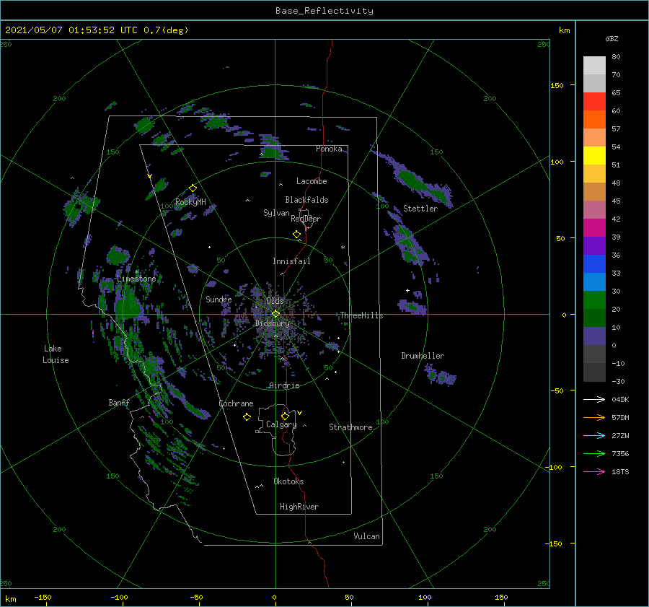The image size is (649, 607).
Task: Click the yellow diamond marker near RockyMH
Action: [193, 188]
